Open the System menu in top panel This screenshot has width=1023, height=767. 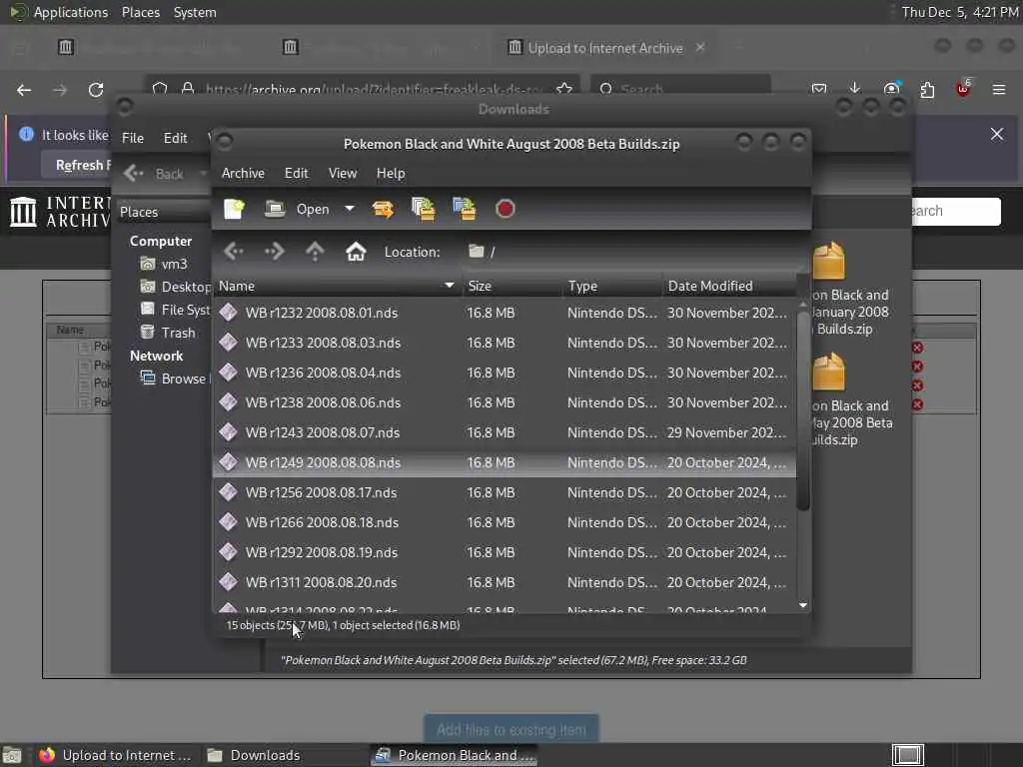(195, 12)
